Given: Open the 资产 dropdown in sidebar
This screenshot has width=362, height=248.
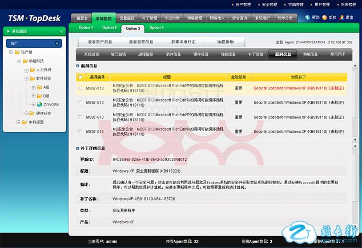Looking at the screenshot, I should 58,43.
